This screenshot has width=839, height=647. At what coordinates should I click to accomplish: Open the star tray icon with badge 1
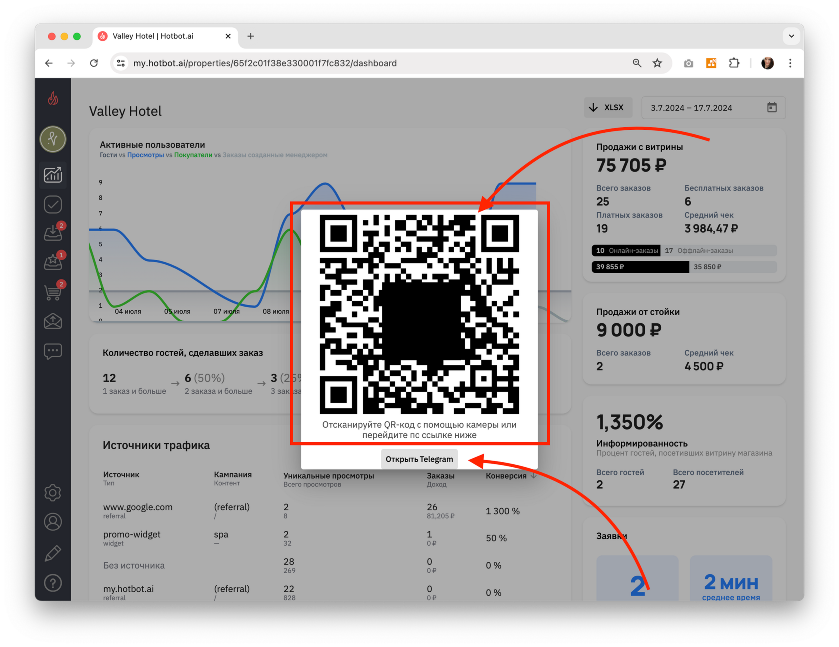coord(53,261)
